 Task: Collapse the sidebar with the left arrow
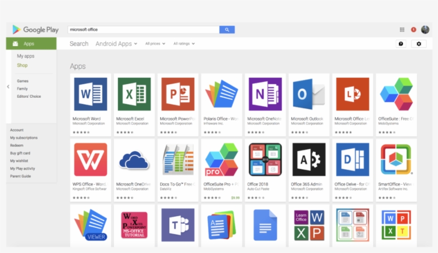[x=8, y=86]
